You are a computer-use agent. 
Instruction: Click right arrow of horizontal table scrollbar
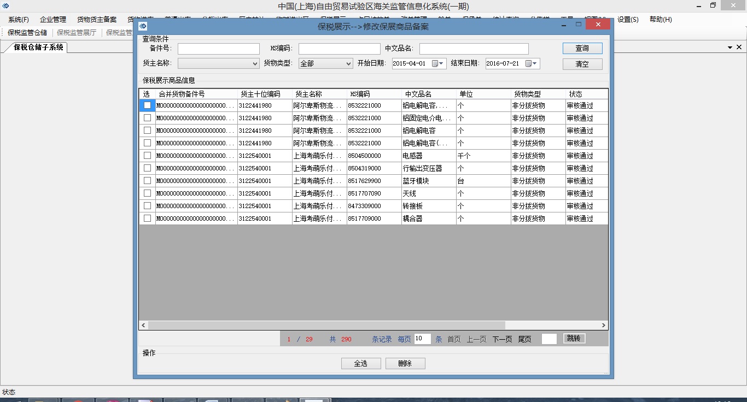(604, 325)
